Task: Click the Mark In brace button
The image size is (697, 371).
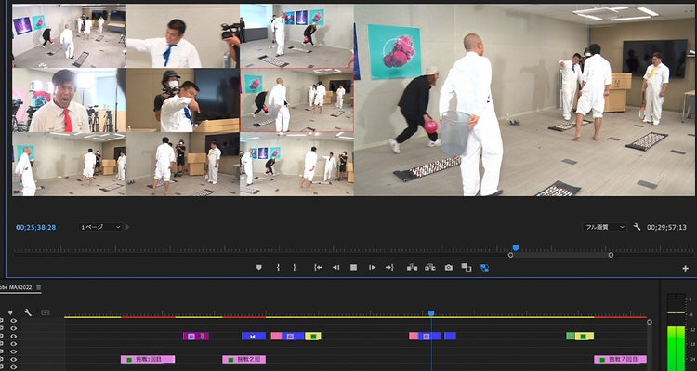Action: [x=278, y=268]
